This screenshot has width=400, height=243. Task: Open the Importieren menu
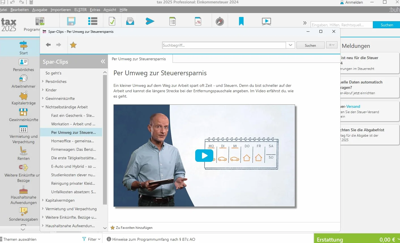point(61,10)
